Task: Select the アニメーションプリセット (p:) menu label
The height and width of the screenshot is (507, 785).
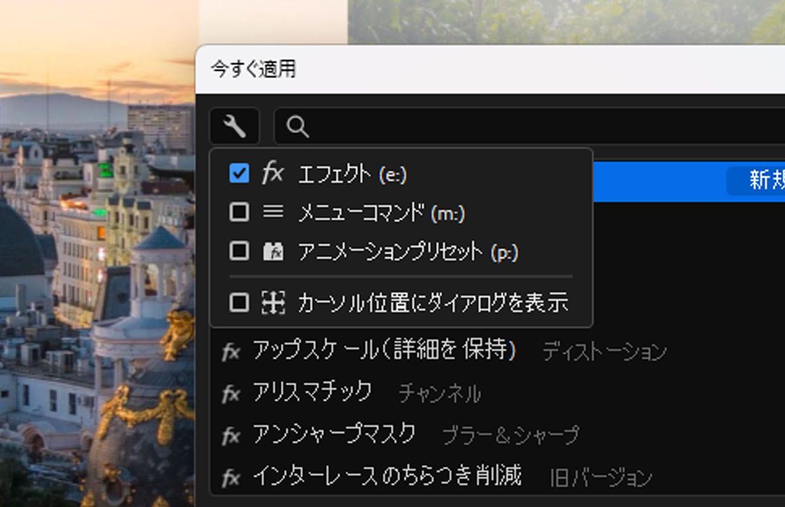Action: pyautogui.click(x=408, y=251)
